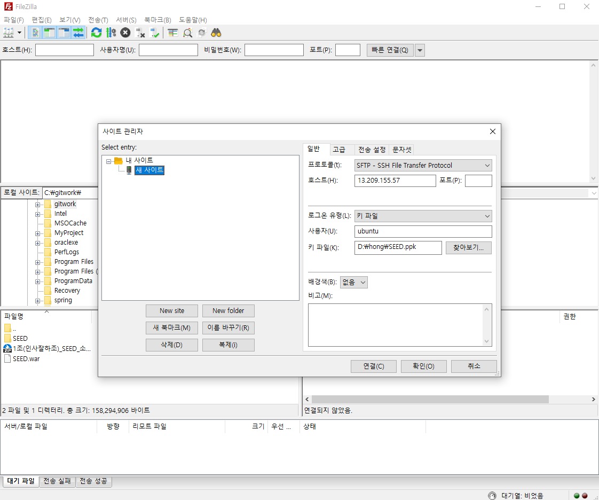Image resolution: width=599 pixels, height=500 pixels.
Task: Click the cancel current operation icon
Action: click(x=125, y=33)
